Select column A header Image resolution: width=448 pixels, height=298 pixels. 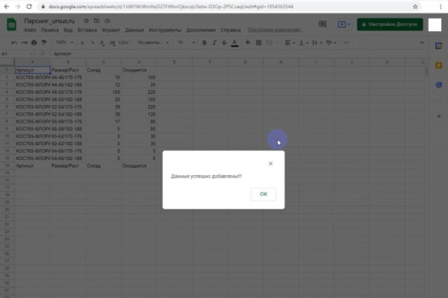[32, 62]
